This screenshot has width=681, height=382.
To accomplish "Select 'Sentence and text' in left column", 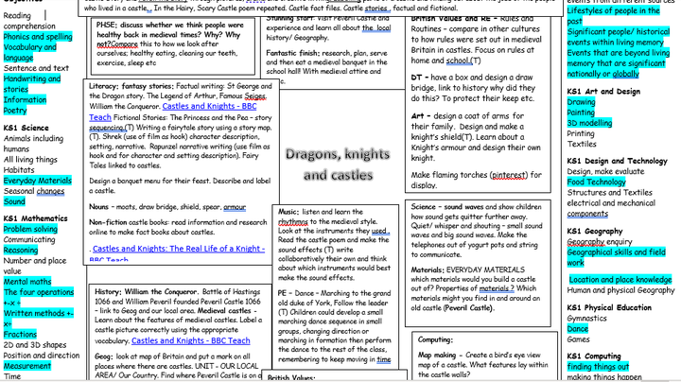I will (x=36, y=68).
